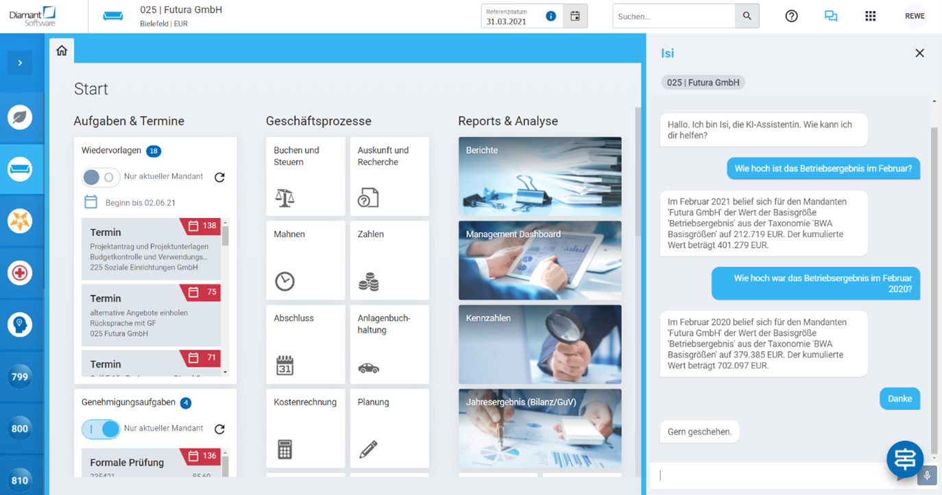Open the REWE user avatar menu
This screenshot has width=942, height=495.
[x=915, y=16]
